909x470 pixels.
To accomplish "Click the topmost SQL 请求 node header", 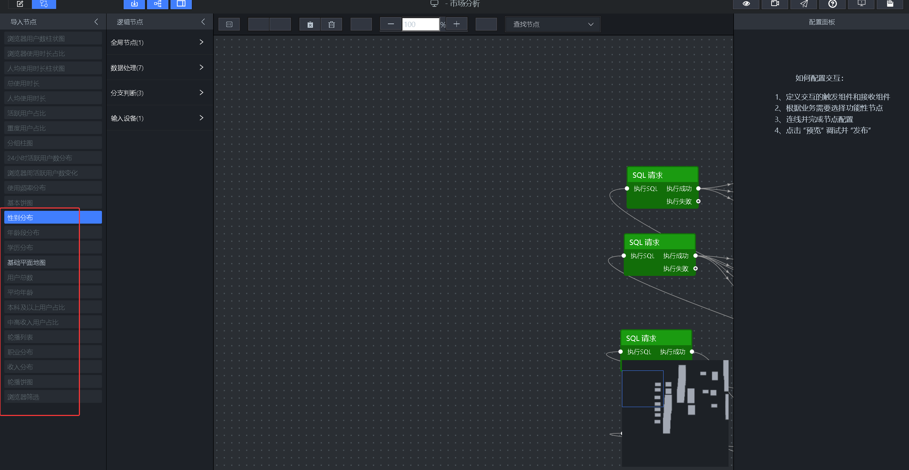I will 662,175.
